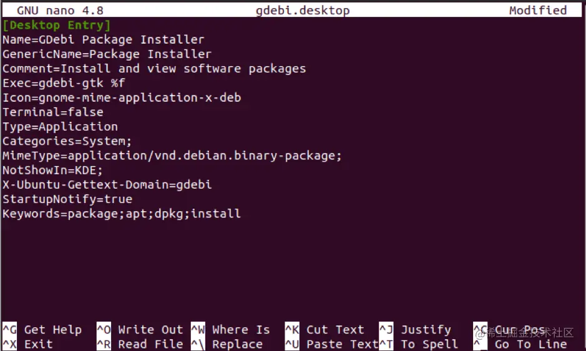Viewport: 586px width, 351px height.
Task: Click the StartupNotify=true line
Action: 67,199
